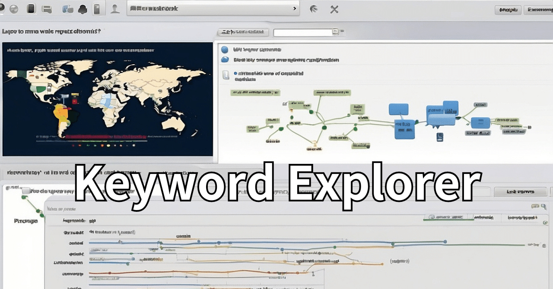Enable the checkbox on the leftmost chart tab
Image resolution: width=553 pixels, height=289 pixels.
point(432,217)
